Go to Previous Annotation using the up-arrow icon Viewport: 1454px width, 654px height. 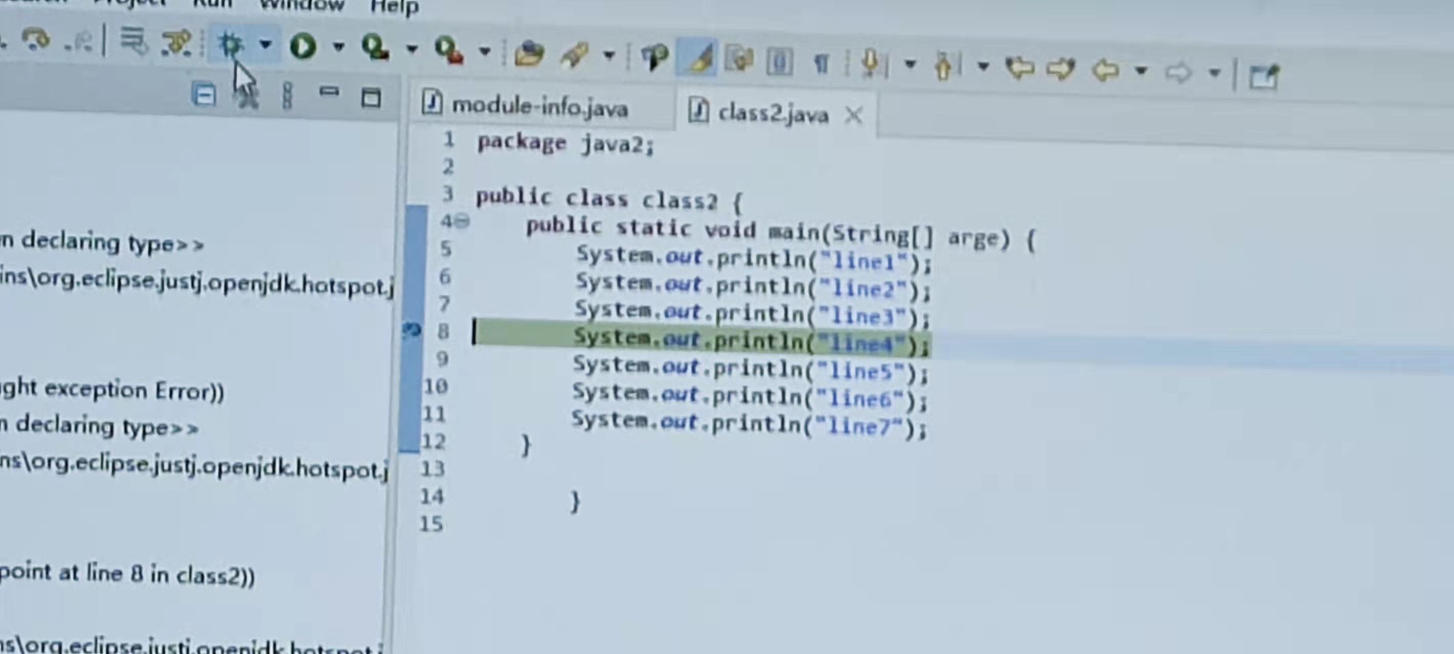point(944,66)
